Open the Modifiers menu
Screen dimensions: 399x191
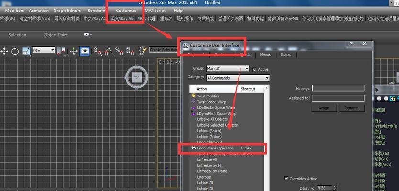[14, 11]
